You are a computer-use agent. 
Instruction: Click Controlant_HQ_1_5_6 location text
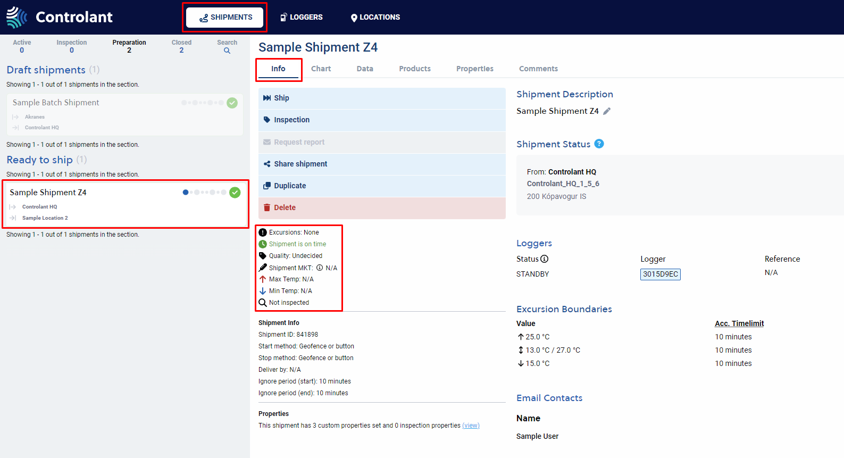coord(563,184)
